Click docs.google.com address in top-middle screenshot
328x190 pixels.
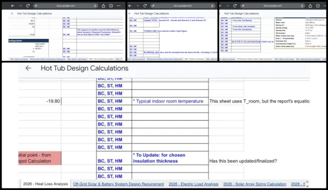click(182, 6)
